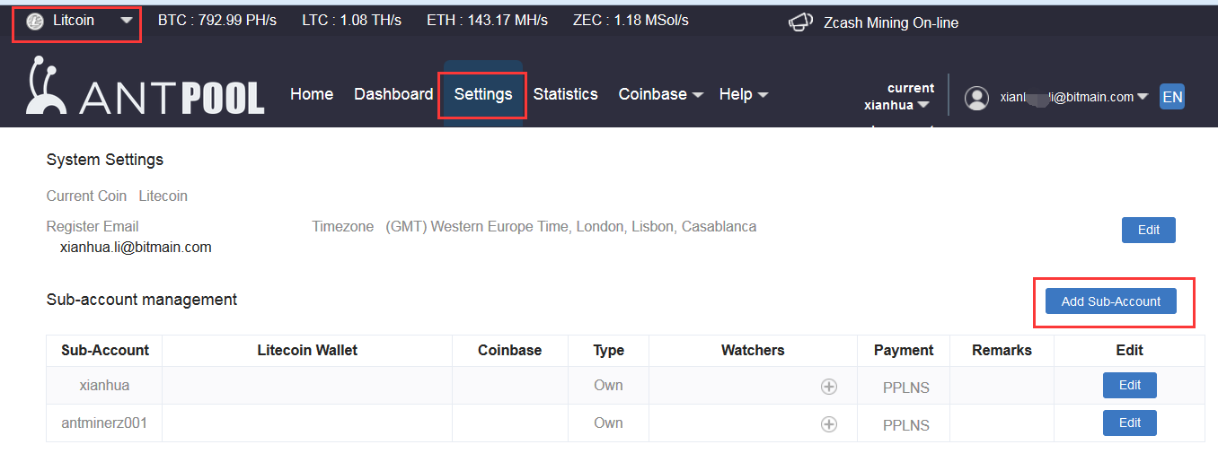
Task: Click Own type in antminerz001 row
Action: click(608, 423)
